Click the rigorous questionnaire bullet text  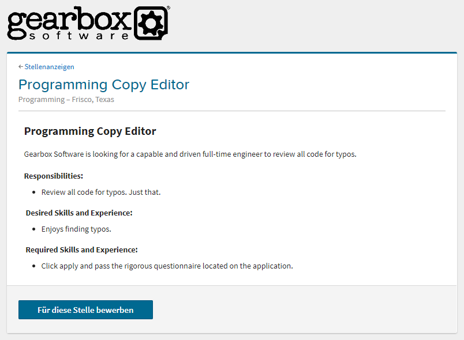(x=167, y=266)
